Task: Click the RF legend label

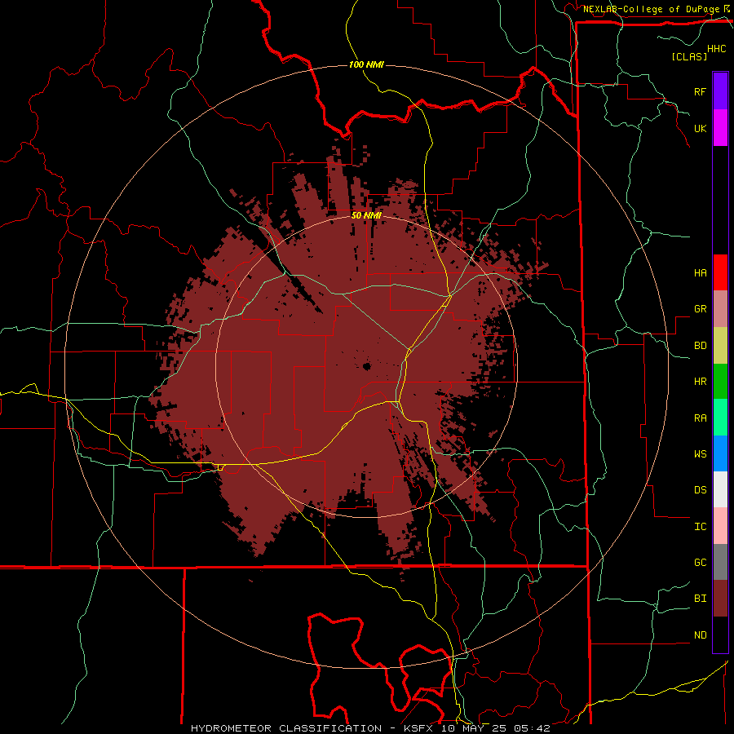Action: pyautogui.click(x=700, y=91)
